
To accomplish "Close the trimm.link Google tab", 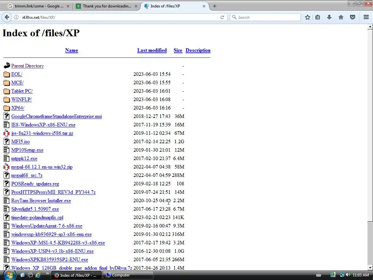I will pos(68,6).
